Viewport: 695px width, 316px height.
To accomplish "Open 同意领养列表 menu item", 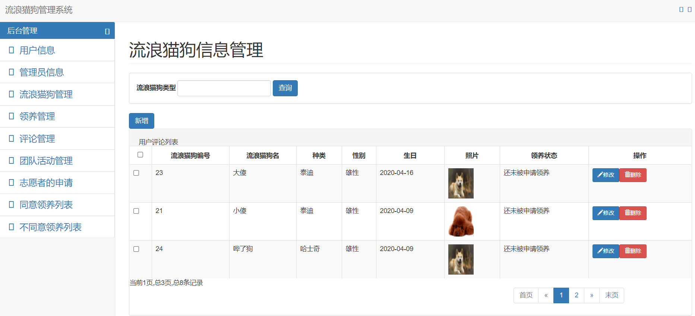I will (x=57, y=205).
